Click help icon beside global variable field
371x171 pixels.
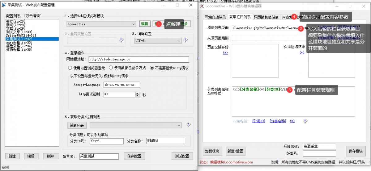click(x=121, y=40)
